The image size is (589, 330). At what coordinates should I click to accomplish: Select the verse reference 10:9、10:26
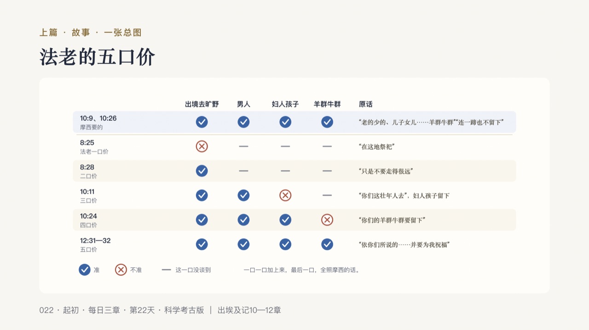(98, 118)
